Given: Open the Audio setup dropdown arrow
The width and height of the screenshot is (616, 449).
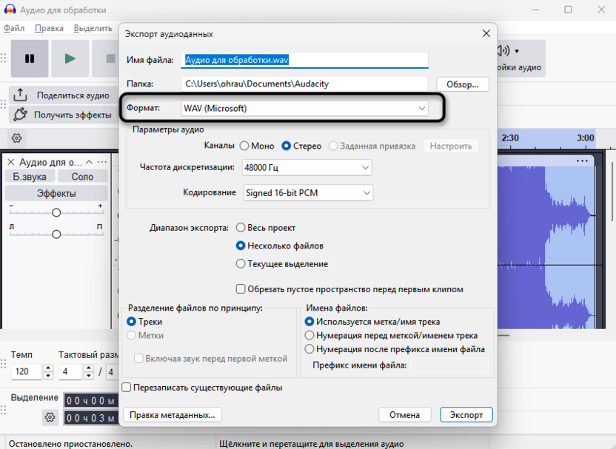Looking at the screenshot, I should click(x=517, y=51).
